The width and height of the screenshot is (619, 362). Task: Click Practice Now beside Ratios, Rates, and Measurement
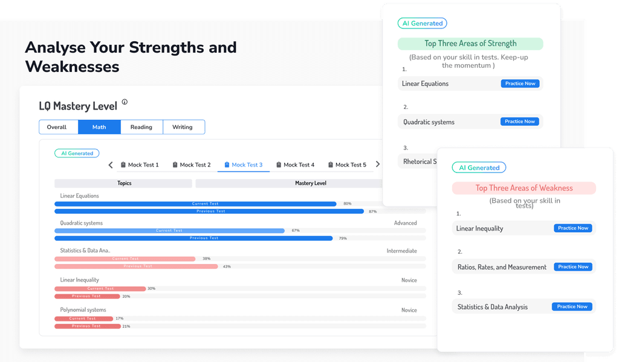click(572, 266)
